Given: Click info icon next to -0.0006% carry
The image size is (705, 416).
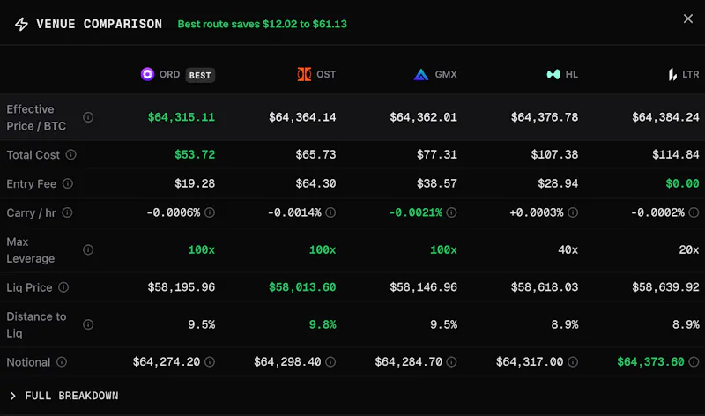Looking at the screenshot, I should coord(210,212).
